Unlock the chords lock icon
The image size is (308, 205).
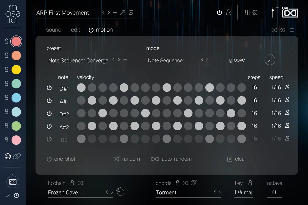tap(177, 183)
